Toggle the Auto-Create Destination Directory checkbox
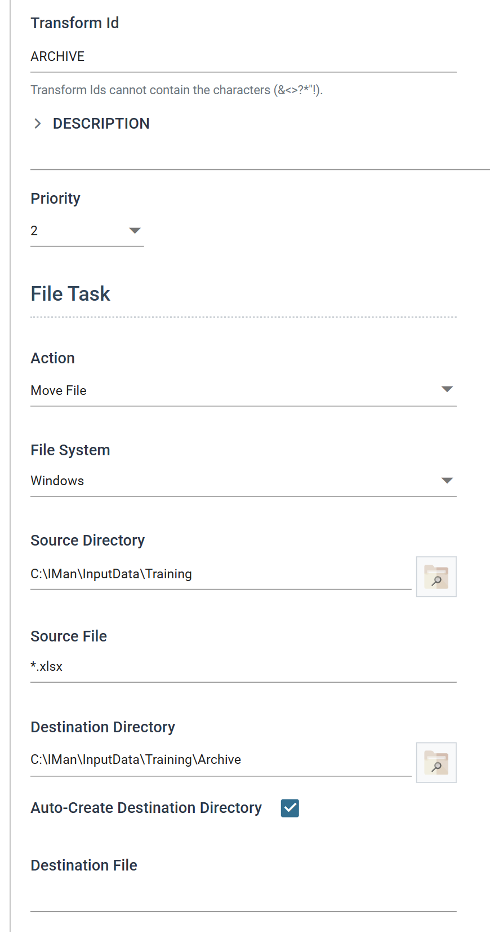 (x=290, y=808)
